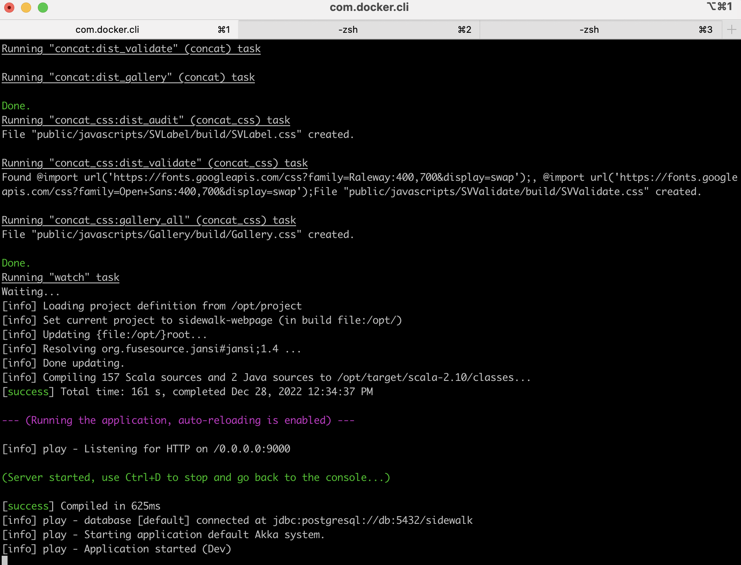Click the underlined concat_css:gallery_all task heading
This screenshot has width=741, height=565.
(x=148, y=220)
